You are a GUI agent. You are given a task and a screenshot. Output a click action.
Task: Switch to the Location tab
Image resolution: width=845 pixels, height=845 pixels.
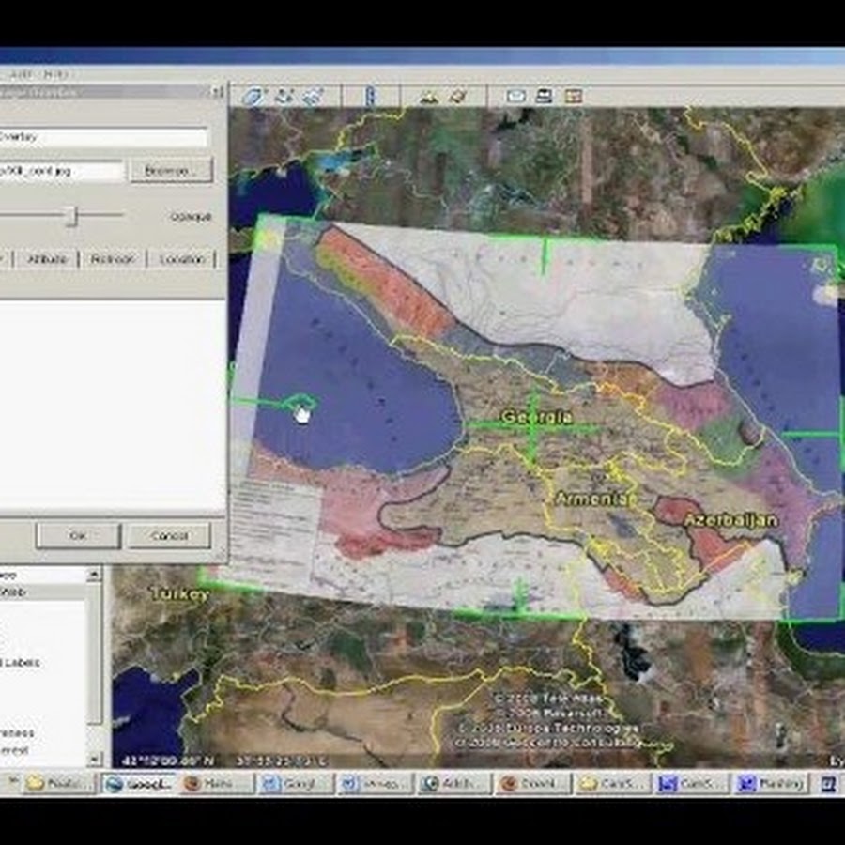(182, 259)
